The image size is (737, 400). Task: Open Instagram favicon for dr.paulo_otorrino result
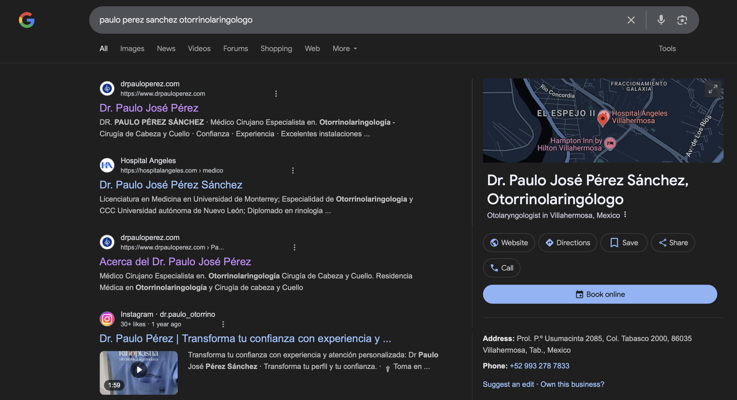[107, 319]
